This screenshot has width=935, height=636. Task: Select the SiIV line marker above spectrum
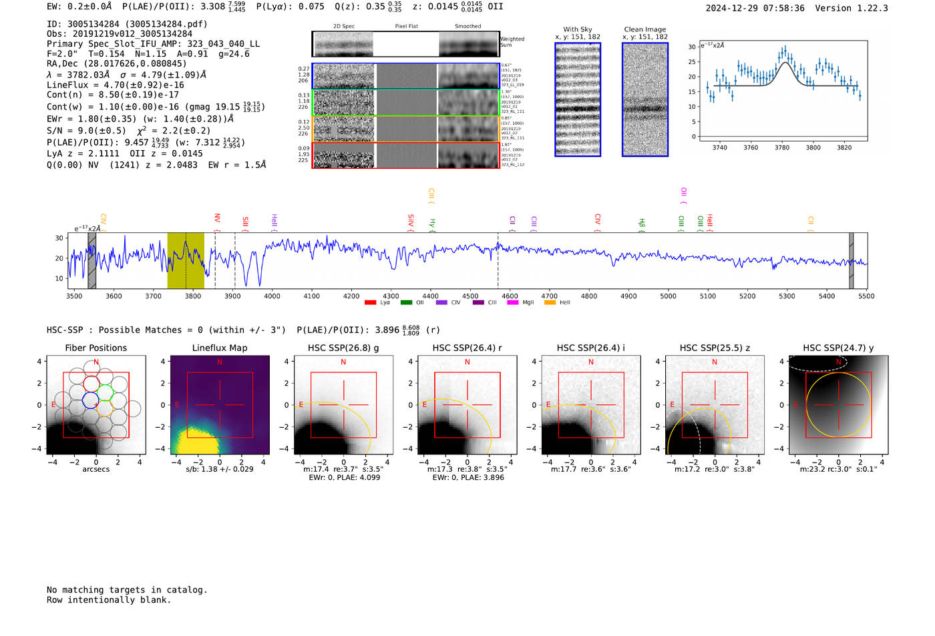pos(411,222)
